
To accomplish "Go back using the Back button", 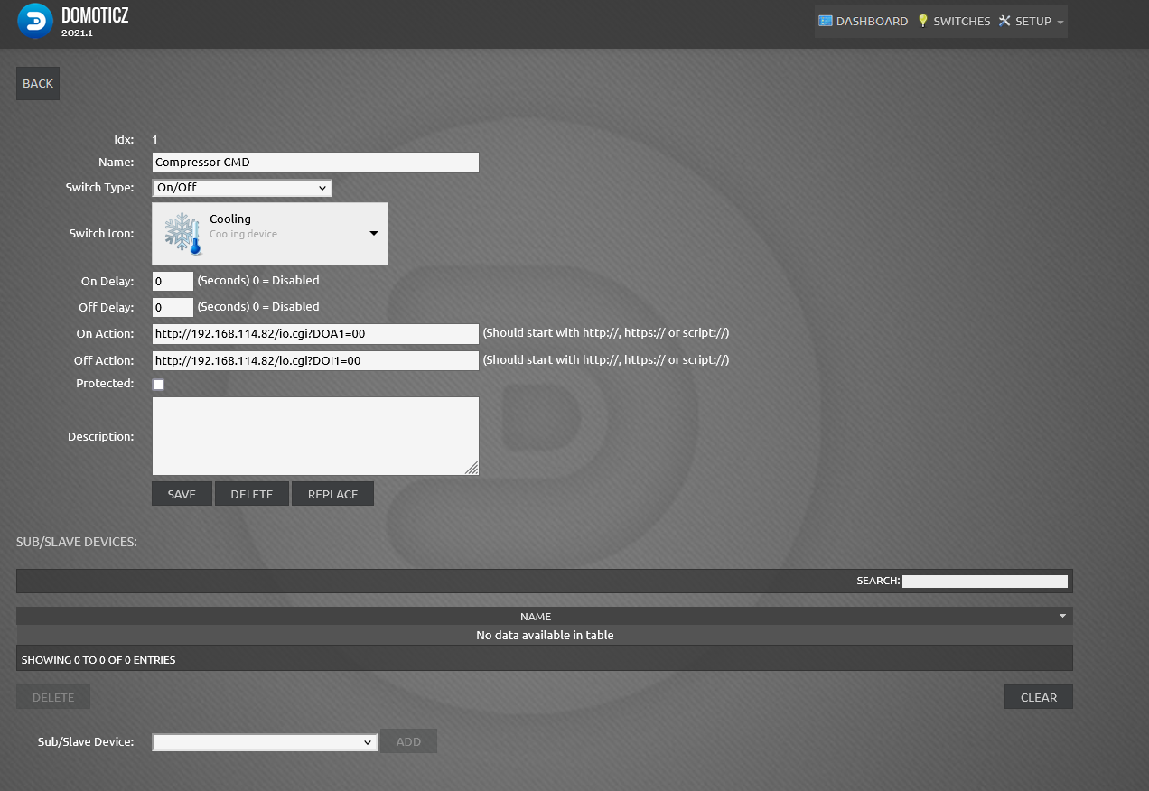I will pyautogui.click(x=38, y=83).
